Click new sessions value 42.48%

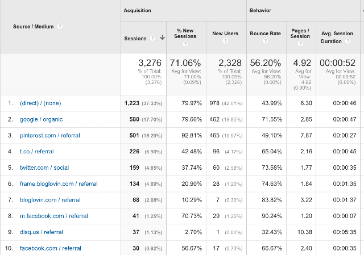pos(192,152)
